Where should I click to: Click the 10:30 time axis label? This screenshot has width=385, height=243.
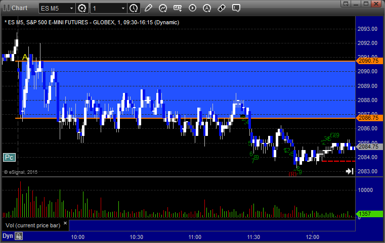coord(136,237)
